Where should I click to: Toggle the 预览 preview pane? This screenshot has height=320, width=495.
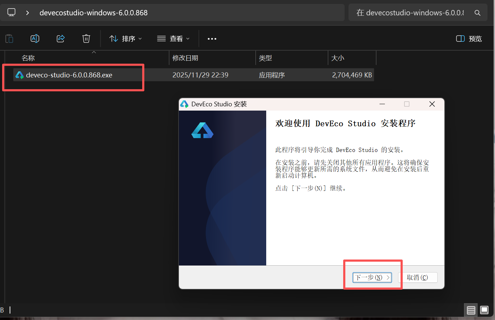click(469, 39)
